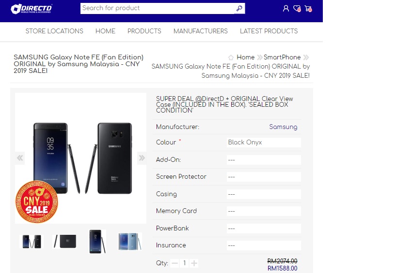Select the single phone with pen thumbnail
Image resolution: width=397 pixels, height=273 pixels.
(x=97, y=242)
